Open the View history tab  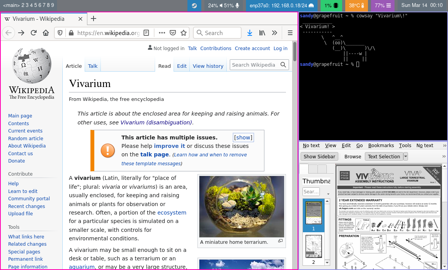(208, 66)
